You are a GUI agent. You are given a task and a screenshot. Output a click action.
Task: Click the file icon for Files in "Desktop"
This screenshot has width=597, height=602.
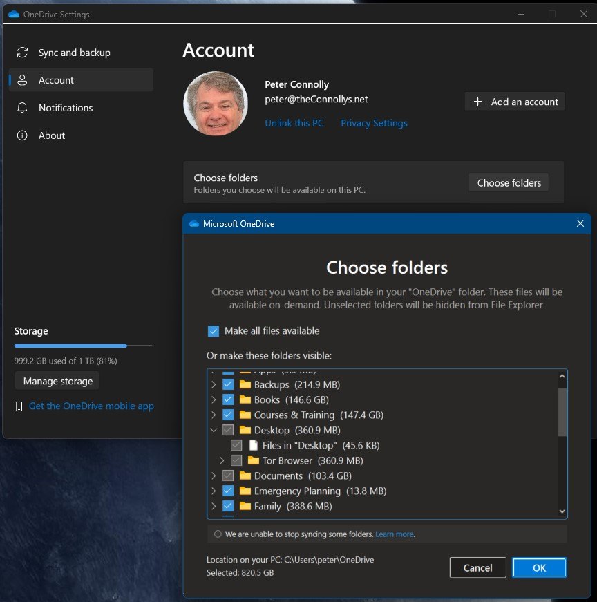click(x=254, y=445)
